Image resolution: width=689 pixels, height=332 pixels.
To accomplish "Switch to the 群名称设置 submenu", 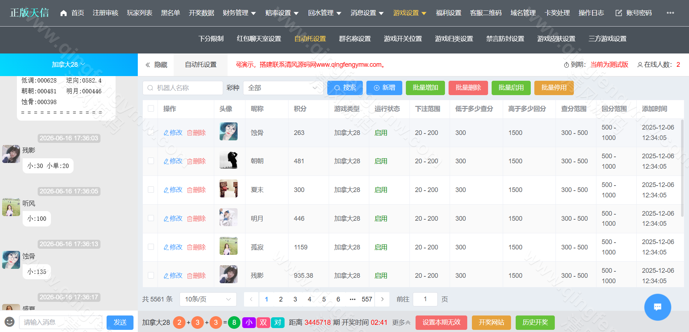I will point(355,39).
